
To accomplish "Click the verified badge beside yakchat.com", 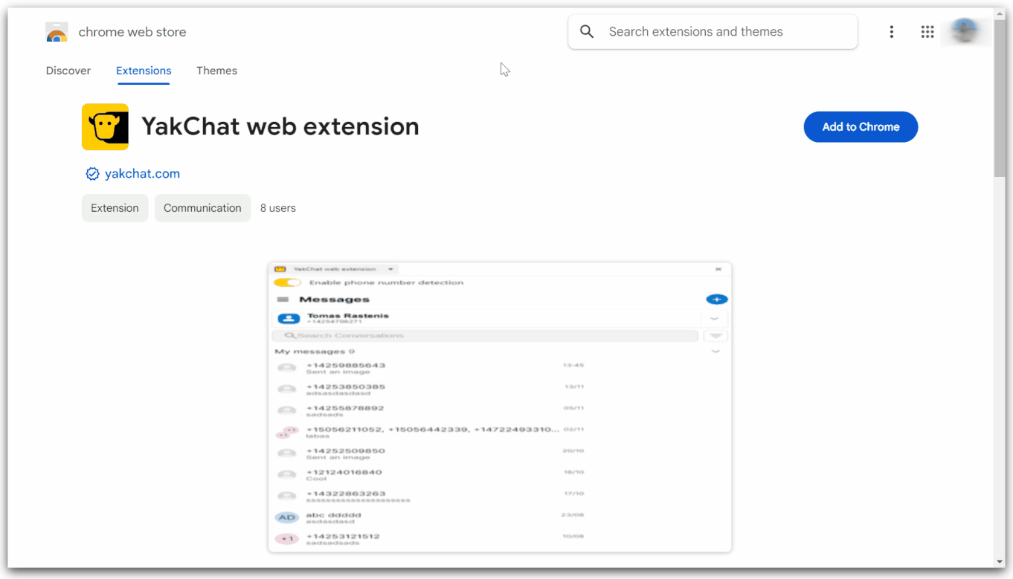I will pos(92,174).
